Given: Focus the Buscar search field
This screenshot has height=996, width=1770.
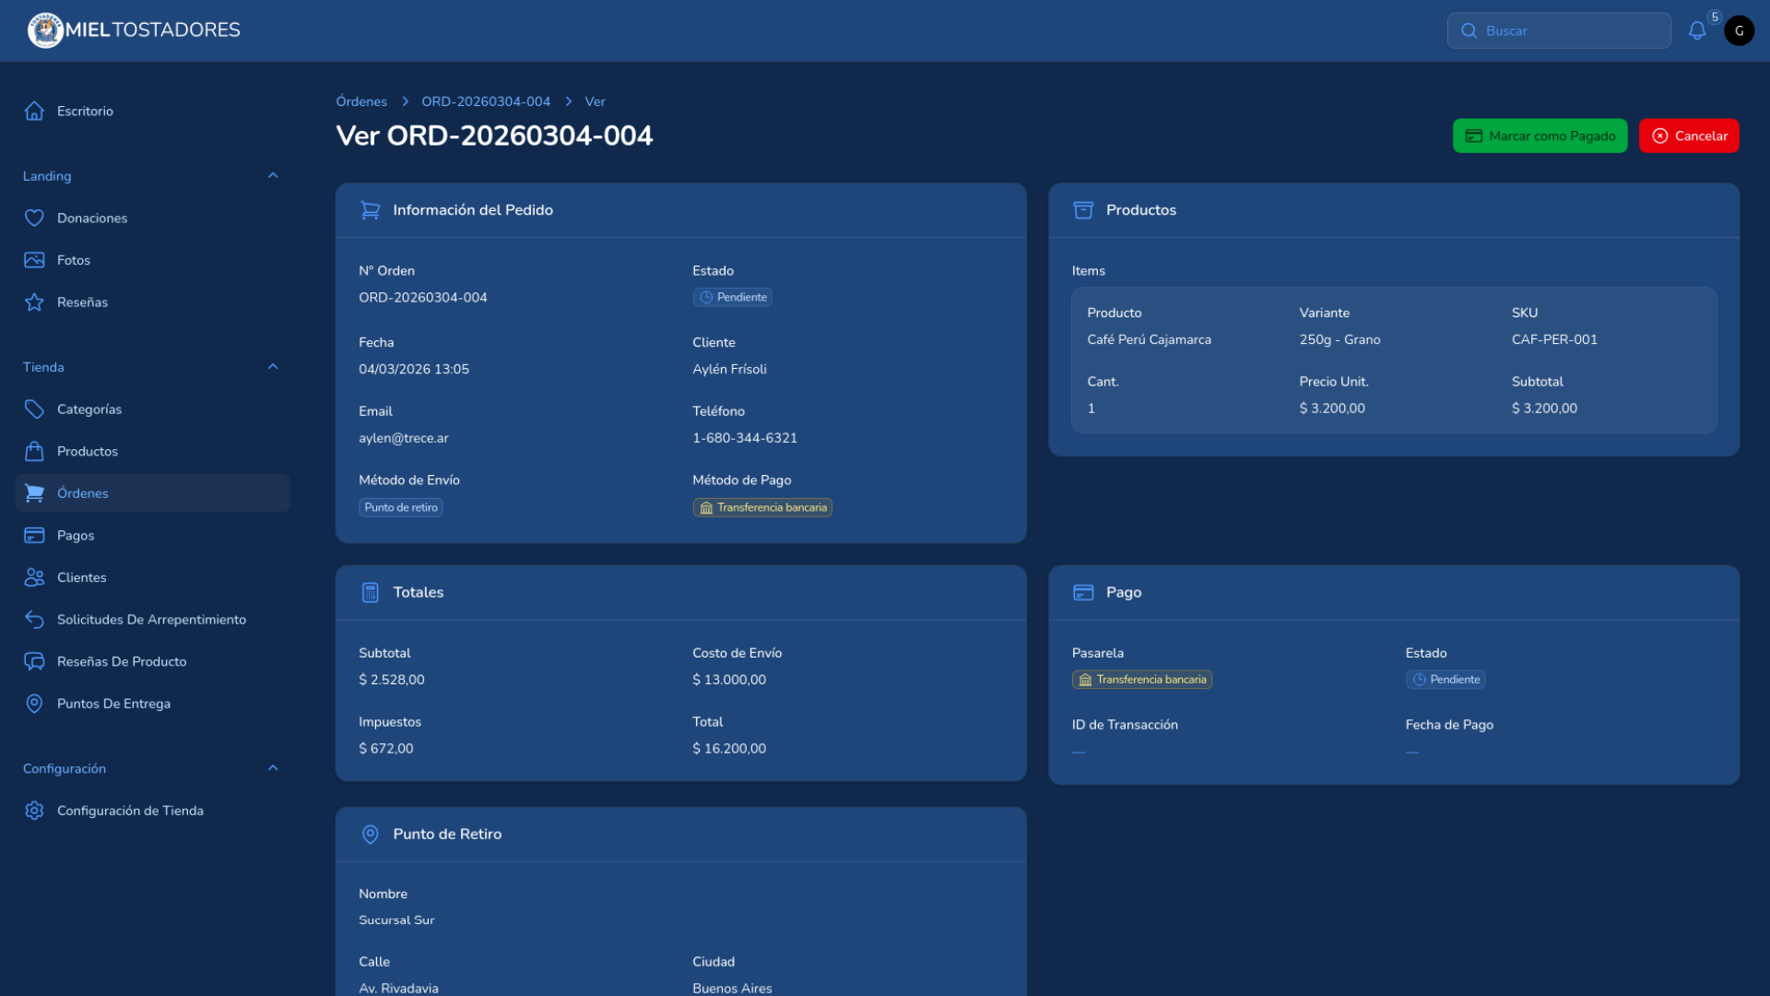Looking at the screenshot, I should click(1559, 30).
